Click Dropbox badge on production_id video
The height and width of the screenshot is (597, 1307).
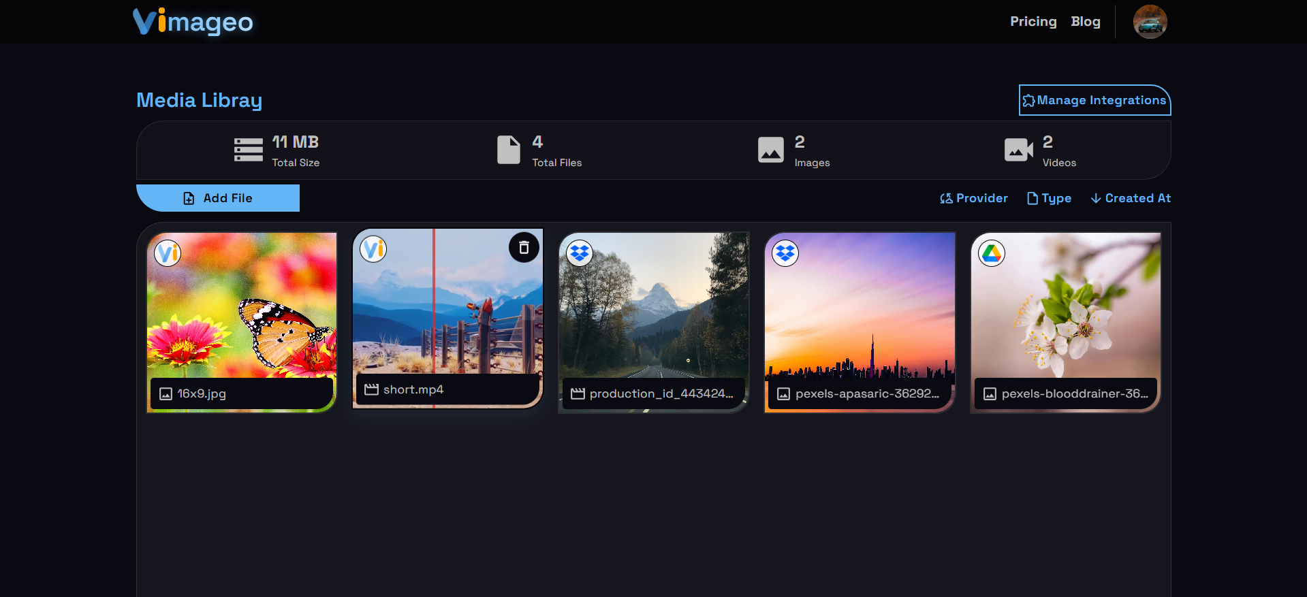coord(580,253)
